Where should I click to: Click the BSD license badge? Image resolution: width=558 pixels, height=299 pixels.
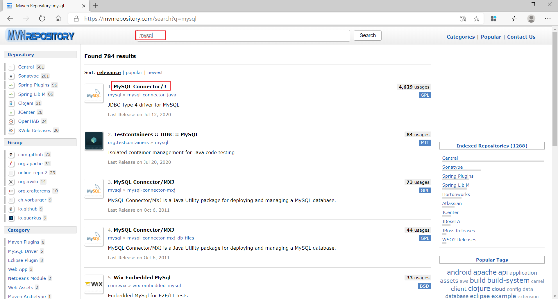click(424, 286)
